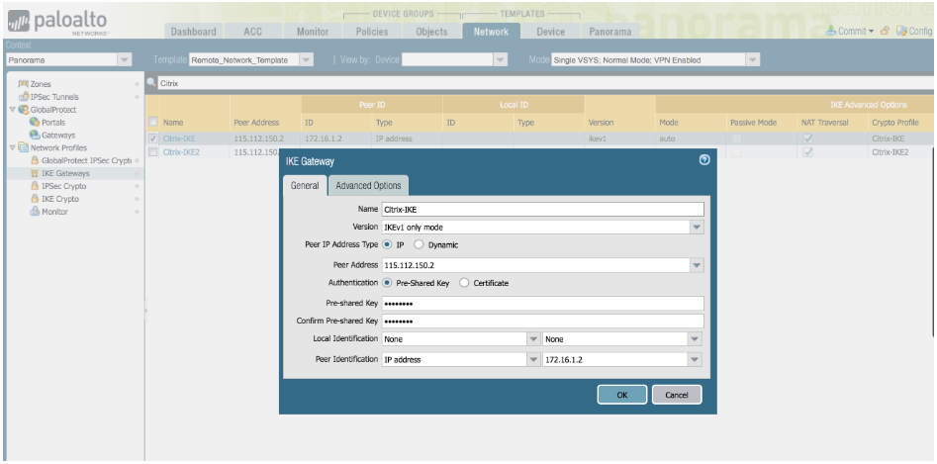
Task: Open the Dashboard tab
Action: (193, 32)
